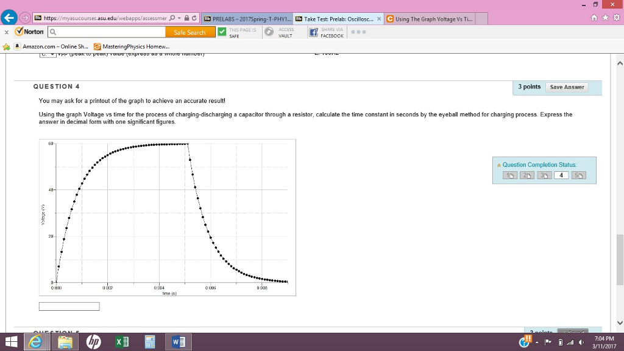Click the Norton alert icon in system tray
This screenshot has height=351, width=624.
coord(524,342)
